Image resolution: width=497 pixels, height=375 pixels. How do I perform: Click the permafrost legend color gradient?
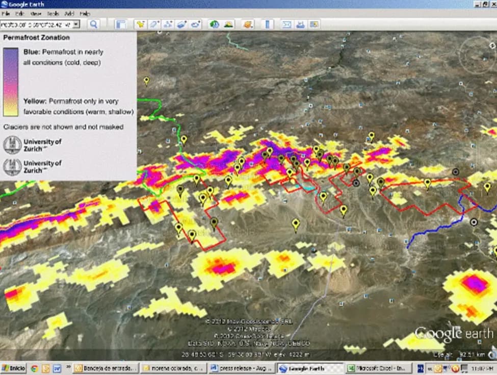[x=10, y=82]
